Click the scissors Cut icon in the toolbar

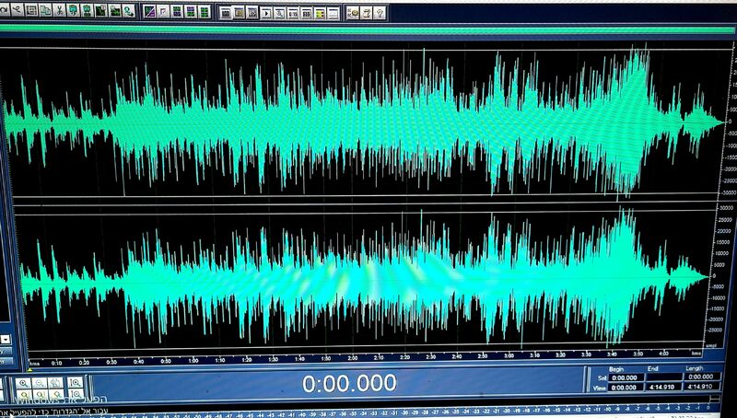pyautogui.click(x=59, y=10)
